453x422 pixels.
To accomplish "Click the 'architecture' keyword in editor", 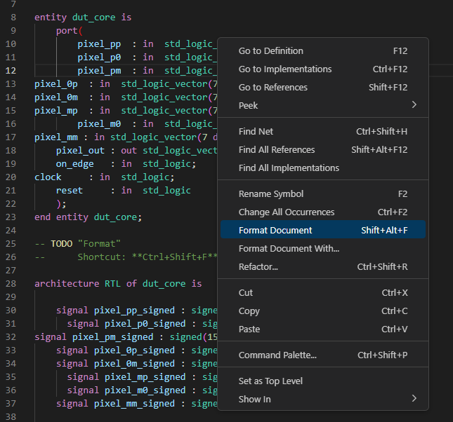I will (x=67, y=284).
